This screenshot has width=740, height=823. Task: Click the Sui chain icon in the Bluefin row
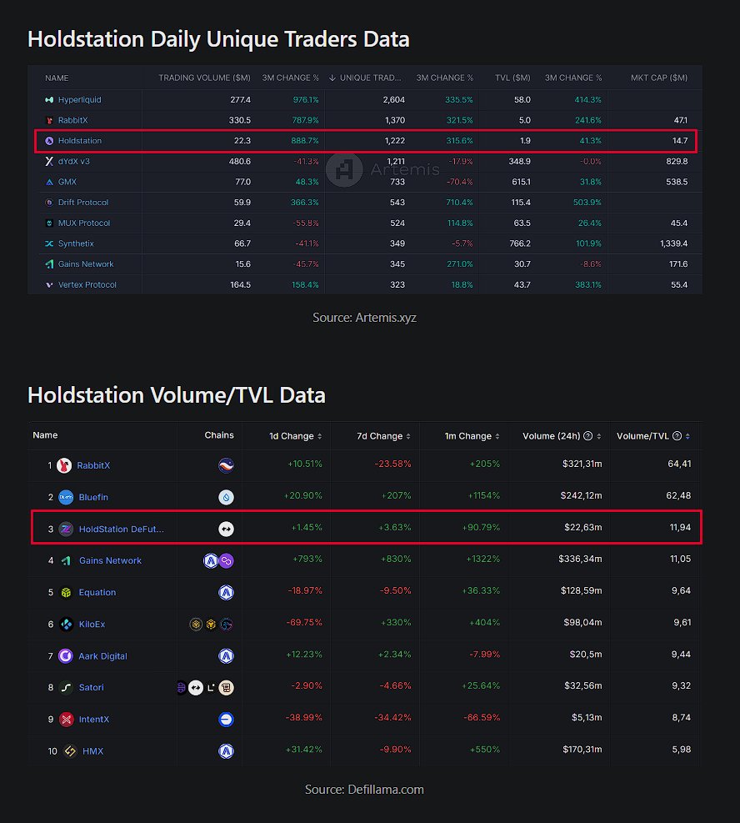(x=226, y=497)
